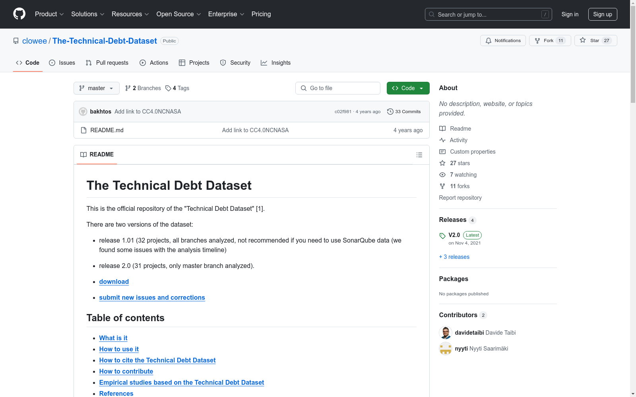Screen dimensions: 636x397
Task: Click nyyti contributor avatar
Action: (446, 349)
